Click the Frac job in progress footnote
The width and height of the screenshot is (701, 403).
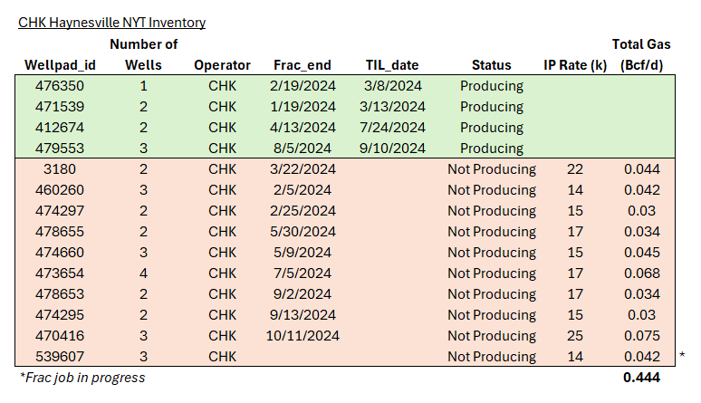click(x=82, y=378)
